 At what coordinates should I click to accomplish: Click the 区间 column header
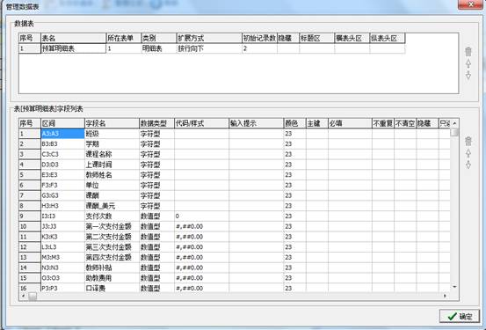coord(62,123)
